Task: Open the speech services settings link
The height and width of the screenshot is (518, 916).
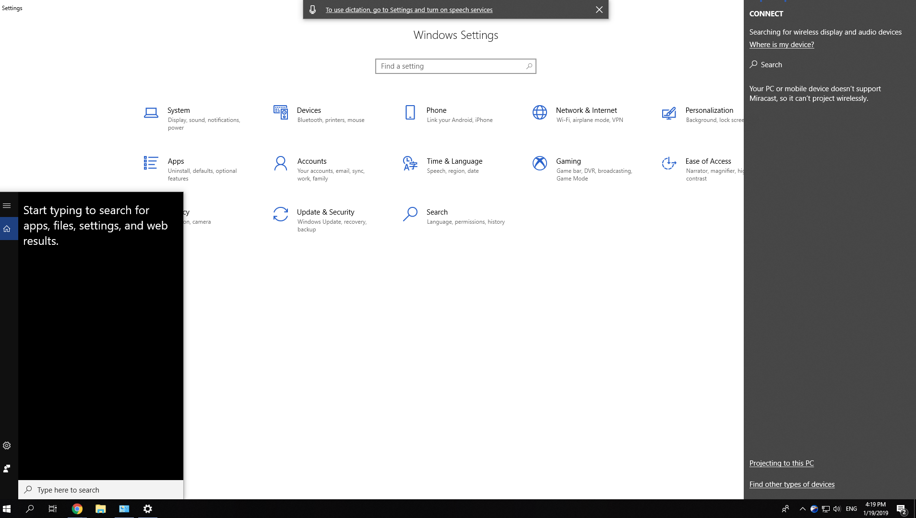Action: [409, 10]
